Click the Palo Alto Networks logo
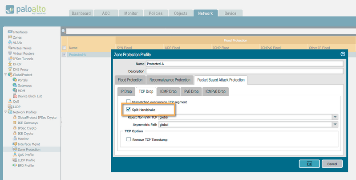 tap(26, 9)
